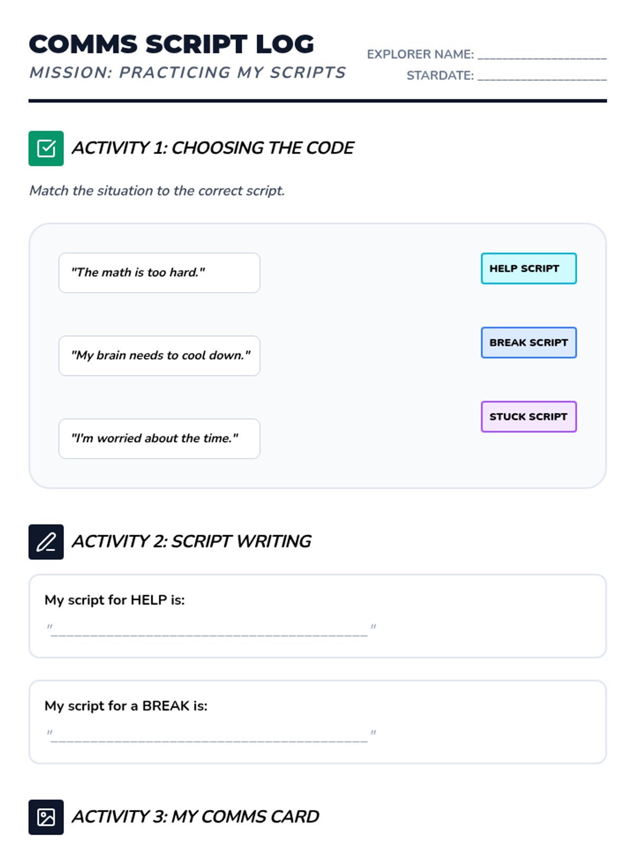Click the pencil icon beside Activity 2
The width and height of the screenshot is (635, 847).
tap(46, 542)
